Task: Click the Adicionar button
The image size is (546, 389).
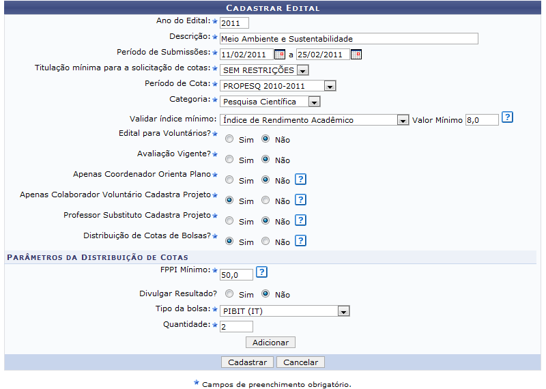Action: click(x=270, y=343)
